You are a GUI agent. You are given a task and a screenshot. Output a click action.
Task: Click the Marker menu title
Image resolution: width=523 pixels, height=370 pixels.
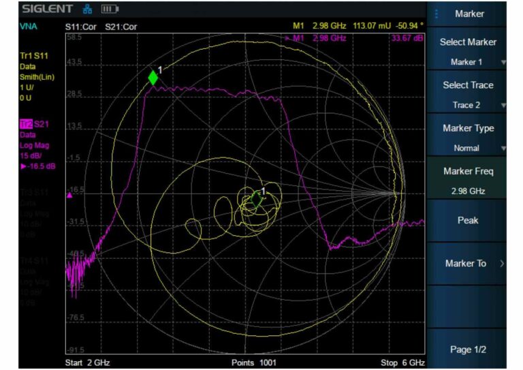469,14
